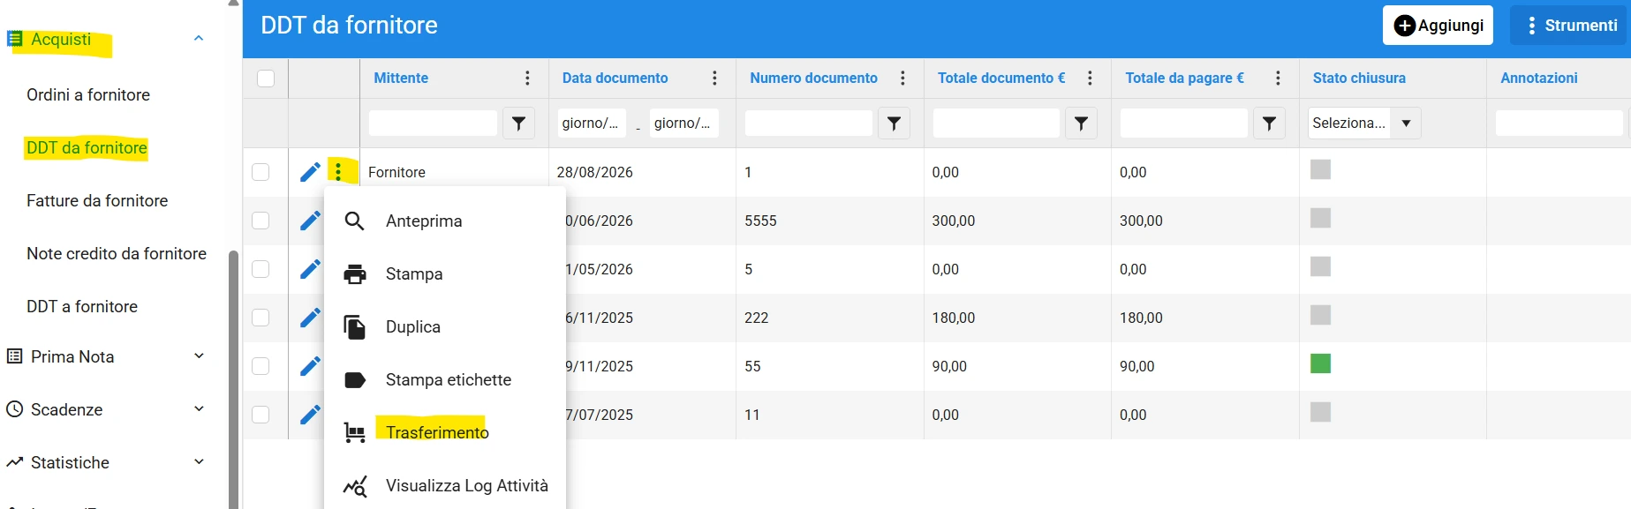
Task: Open Visualizza Log Attività from the menu
Action: (467, 486)
